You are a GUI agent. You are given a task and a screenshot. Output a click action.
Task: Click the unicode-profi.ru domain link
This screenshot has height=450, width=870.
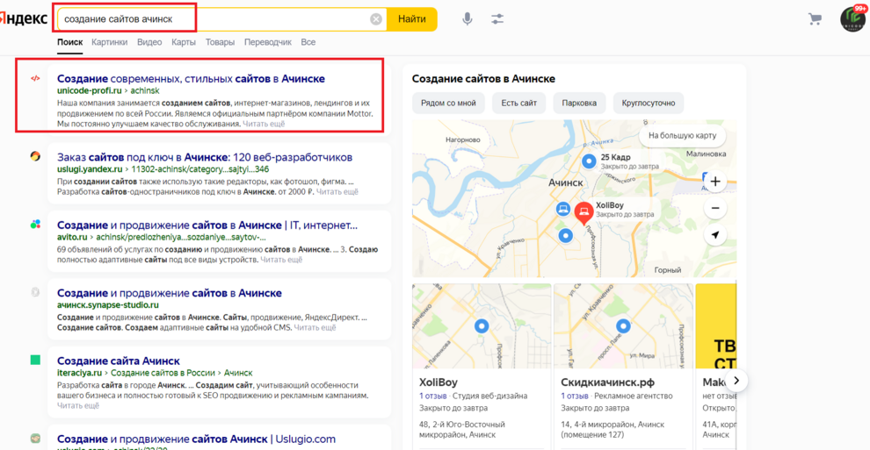(x=90, y=90)
